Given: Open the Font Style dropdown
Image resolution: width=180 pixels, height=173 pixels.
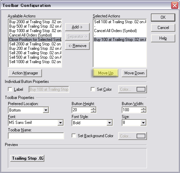Looking at the screenshot, I should (109, 123).
